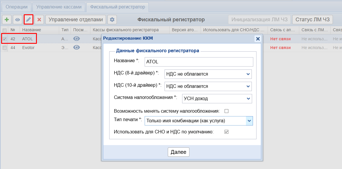
Task: Click the eye view icon in toolbar
Action: pos(18,20)
